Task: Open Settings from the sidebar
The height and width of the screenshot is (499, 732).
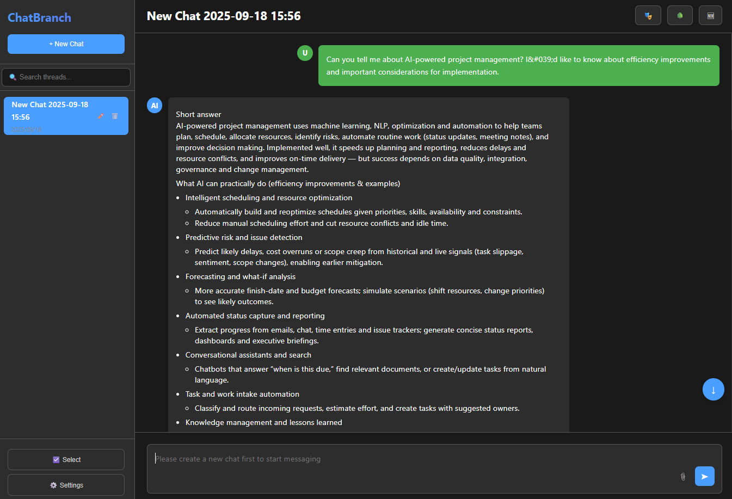Action: [x=66, y=485]
